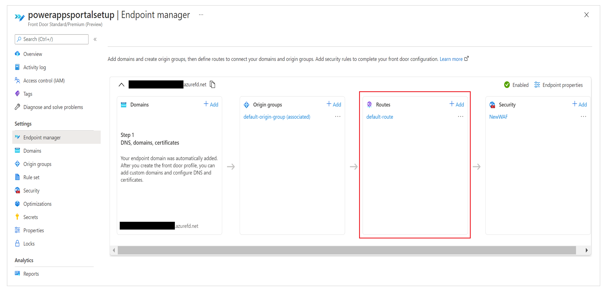The height and width of the screenshot is (293, 606).
Task: Click inside the Search field
Action: tap(51, 39)
